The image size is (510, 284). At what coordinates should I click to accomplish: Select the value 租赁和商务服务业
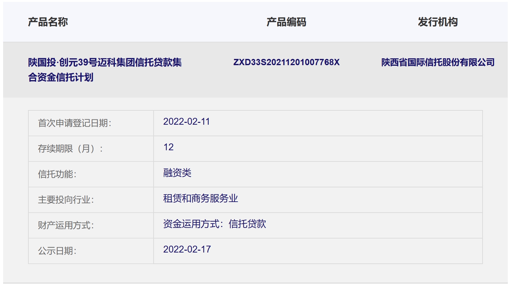[201, 198]
